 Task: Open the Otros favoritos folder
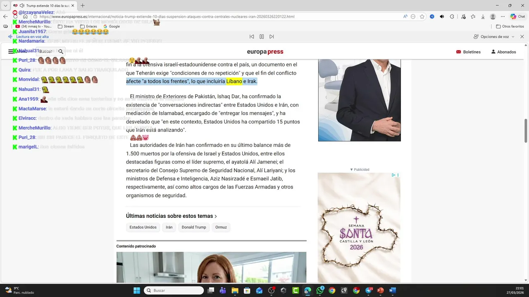pos(510,26)
